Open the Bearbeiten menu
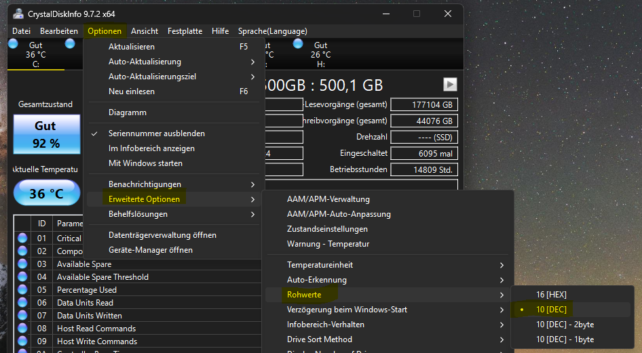Image resolution: width=642 pixels, height=353 pixels. 59,31
